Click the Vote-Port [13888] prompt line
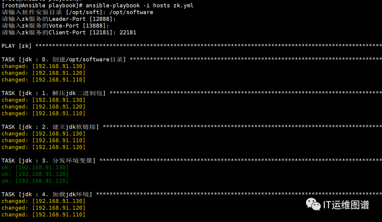The height and width of the screenshot is (222, 382). click(55, 26)
